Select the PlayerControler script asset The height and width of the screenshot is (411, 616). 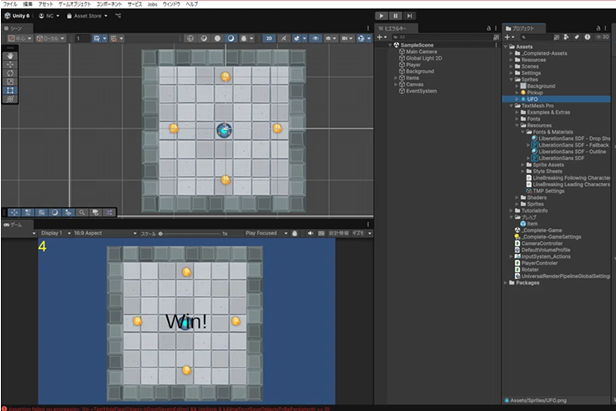538,262
